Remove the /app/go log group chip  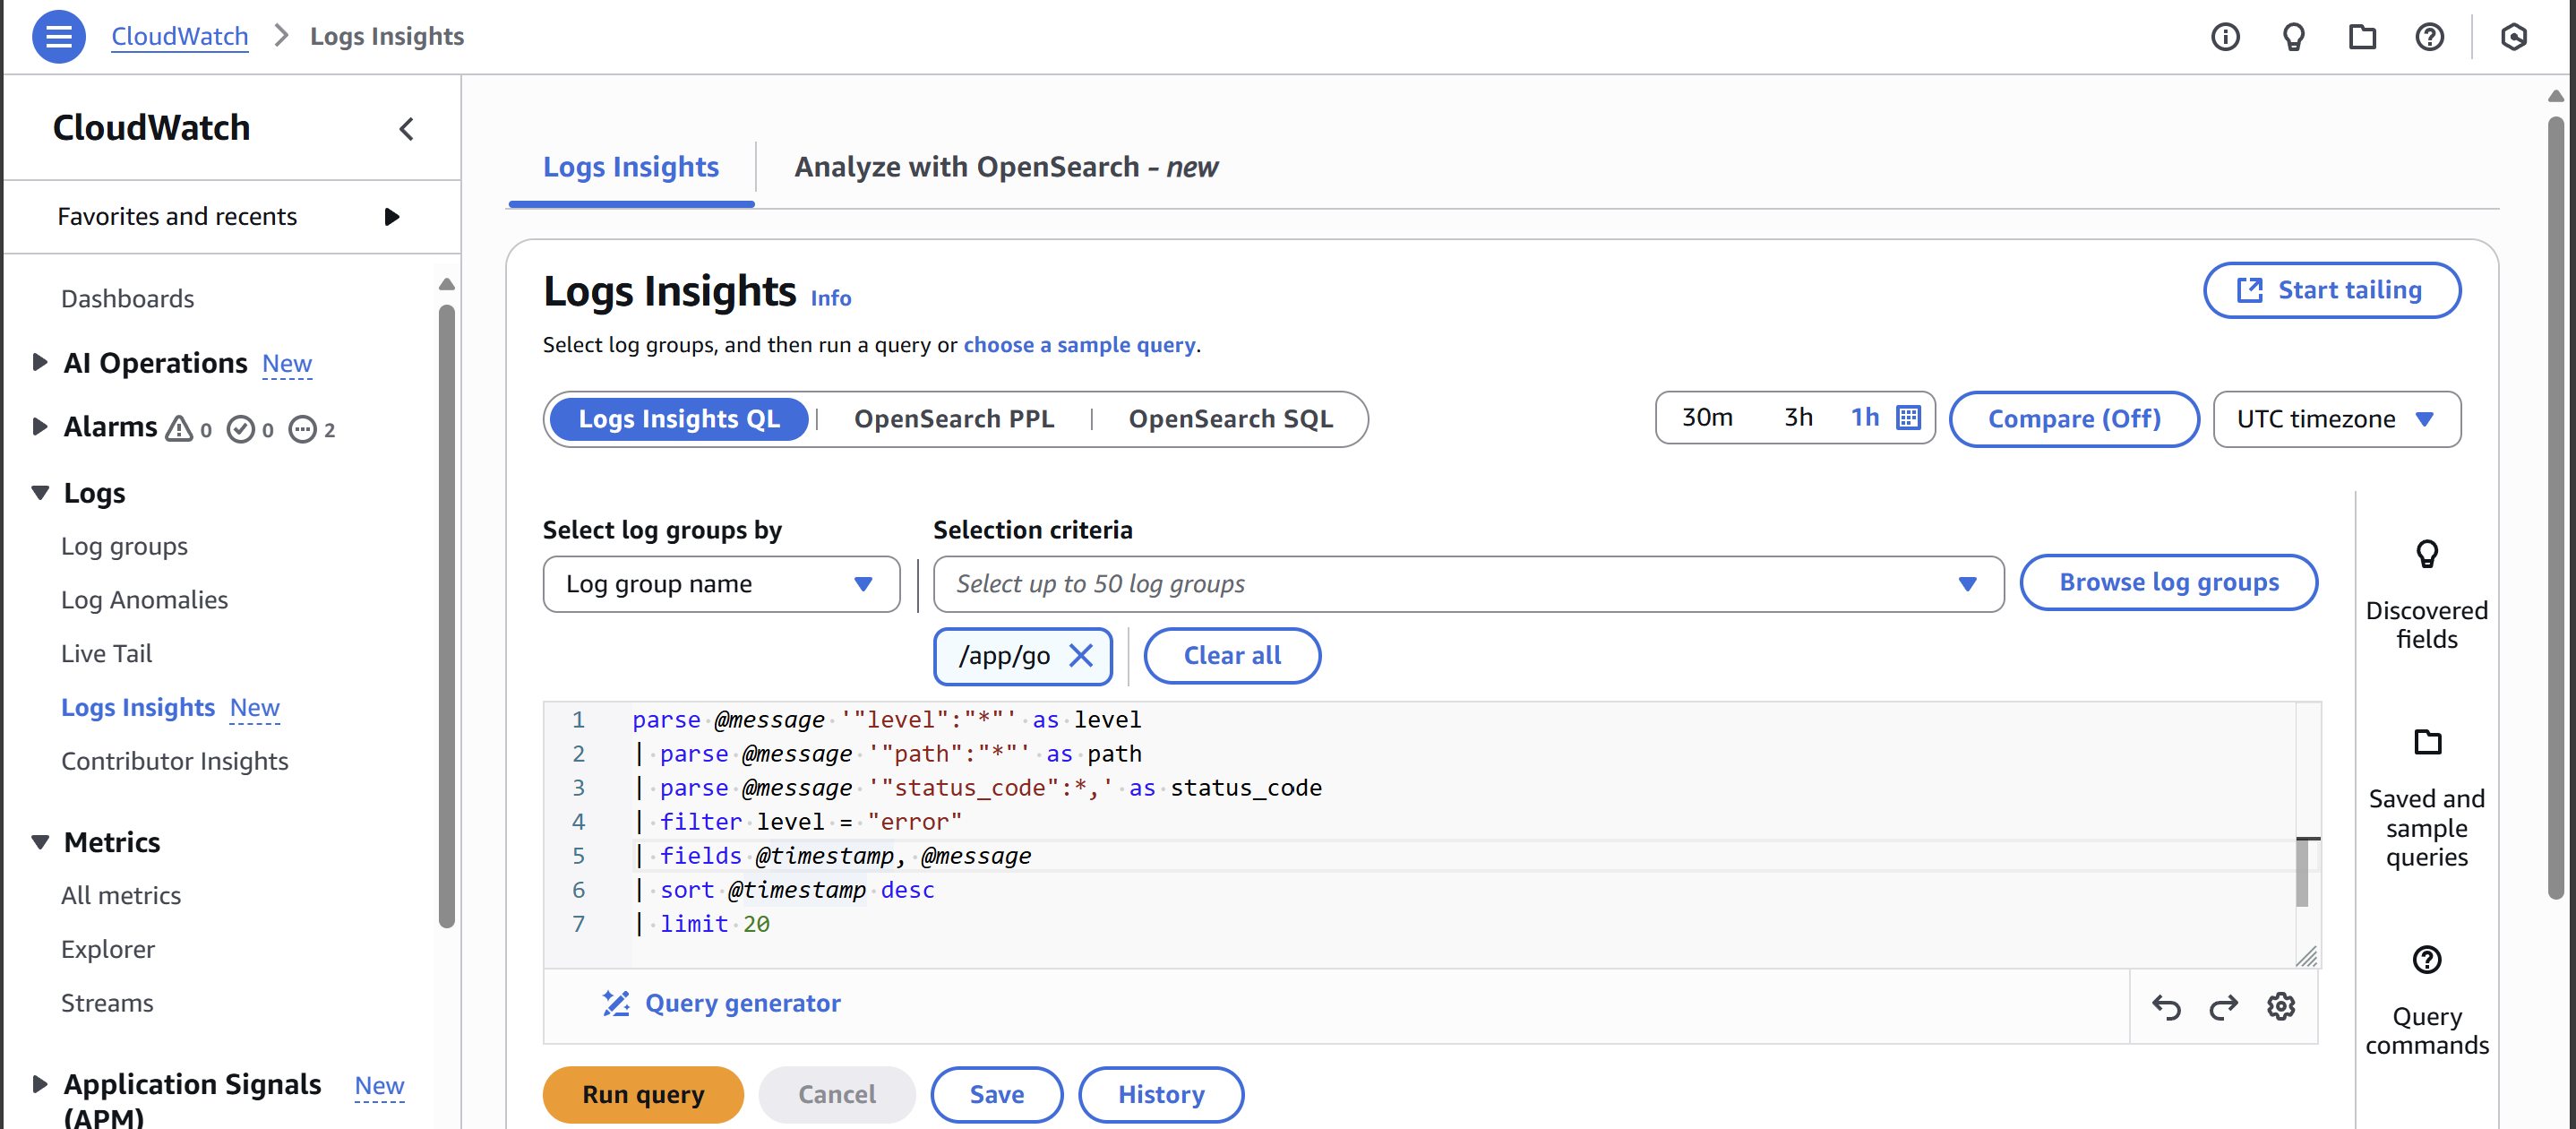coord(1082,656)
